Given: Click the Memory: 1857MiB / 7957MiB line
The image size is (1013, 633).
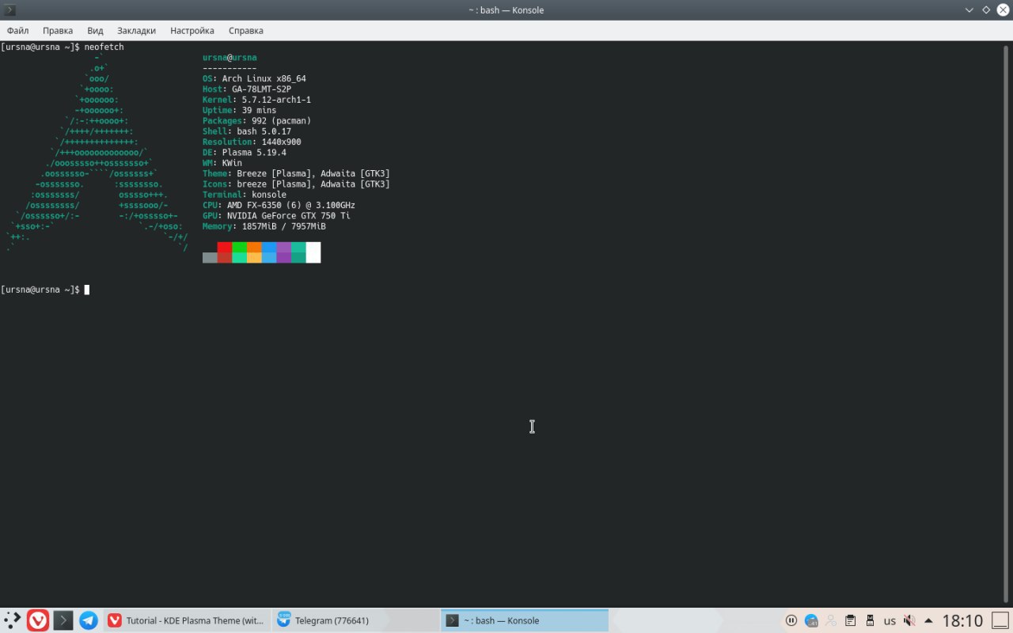Looking at the screenshot, I should pos(264,226).
